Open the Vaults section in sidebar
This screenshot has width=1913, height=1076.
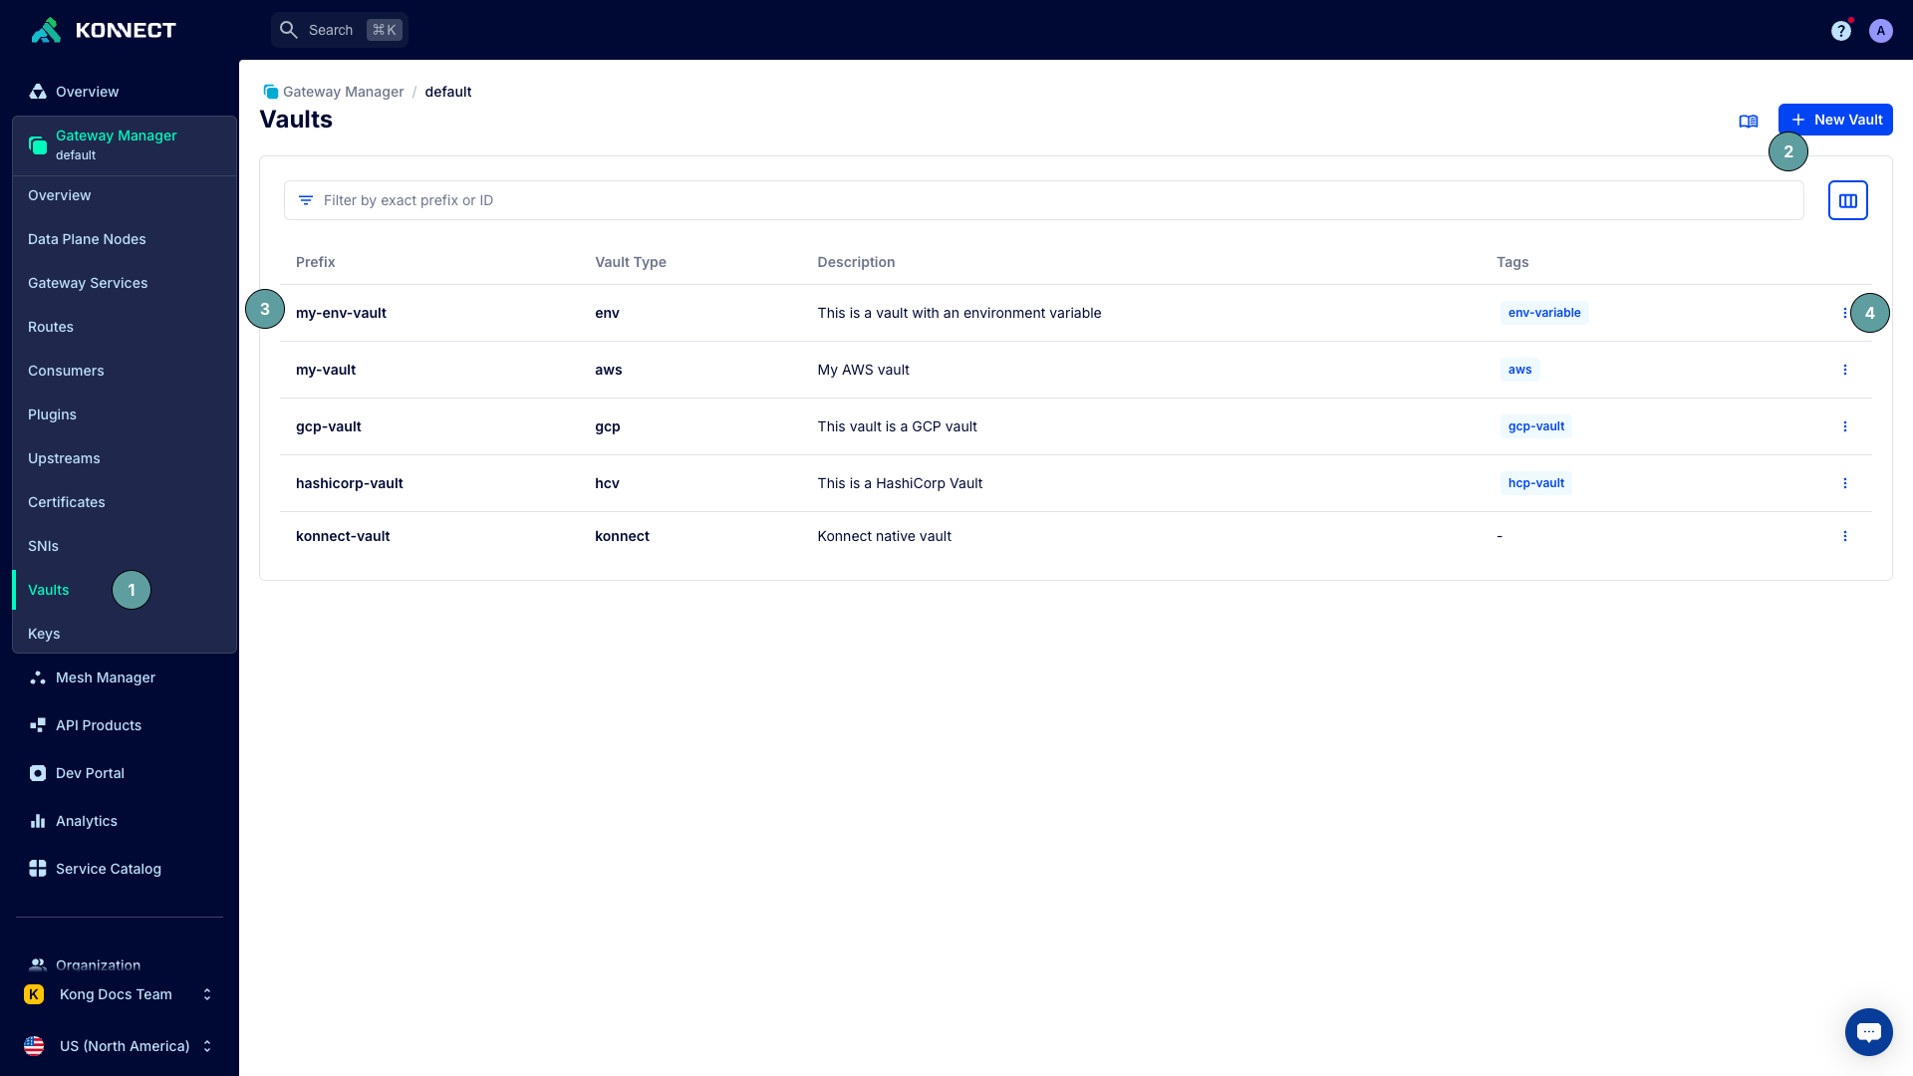point(47,589)
